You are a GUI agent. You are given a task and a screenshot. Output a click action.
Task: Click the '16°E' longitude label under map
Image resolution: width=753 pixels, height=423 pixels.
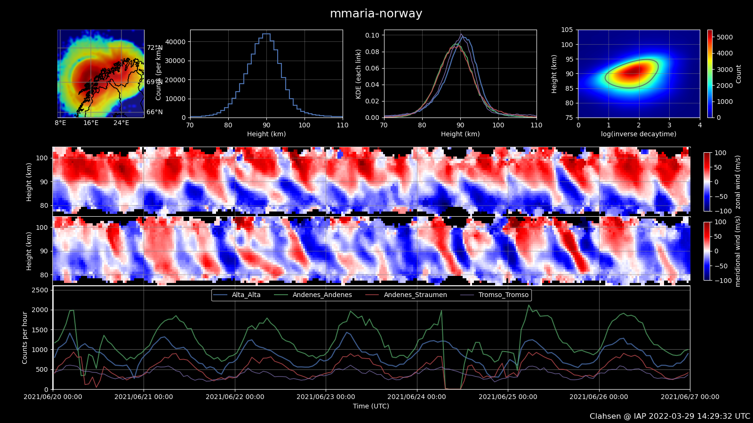click(x=91, y=123)
